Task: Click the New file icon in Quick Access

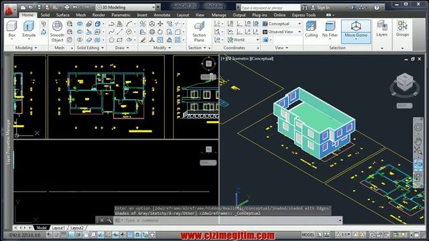Action: point(23,7)
